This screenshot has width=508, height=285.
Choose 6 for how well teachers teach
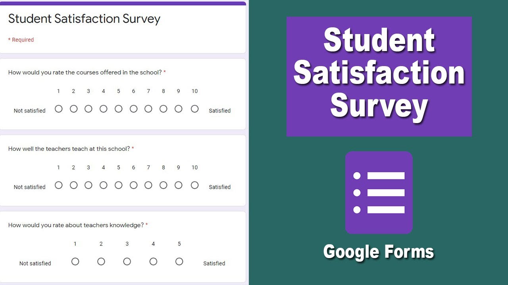[x=133, y=185]
